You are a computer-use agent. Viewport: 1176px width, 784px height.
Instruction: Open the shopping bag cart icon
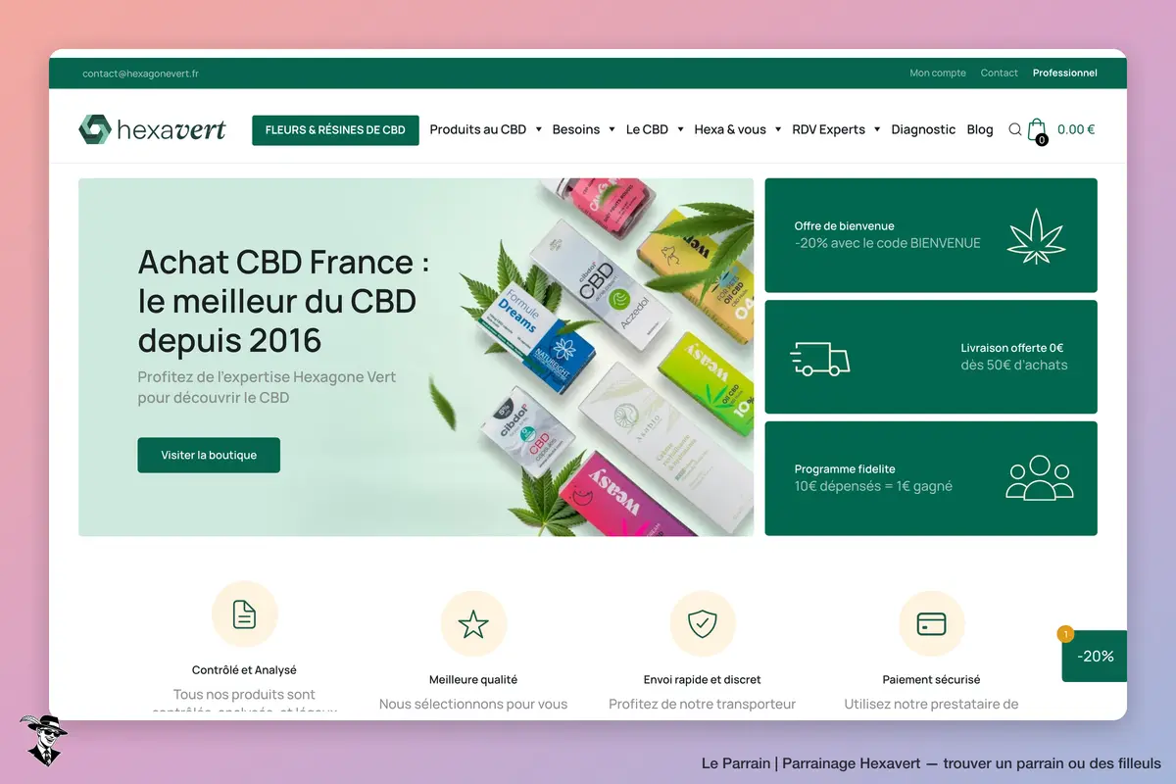(1037, 130)
